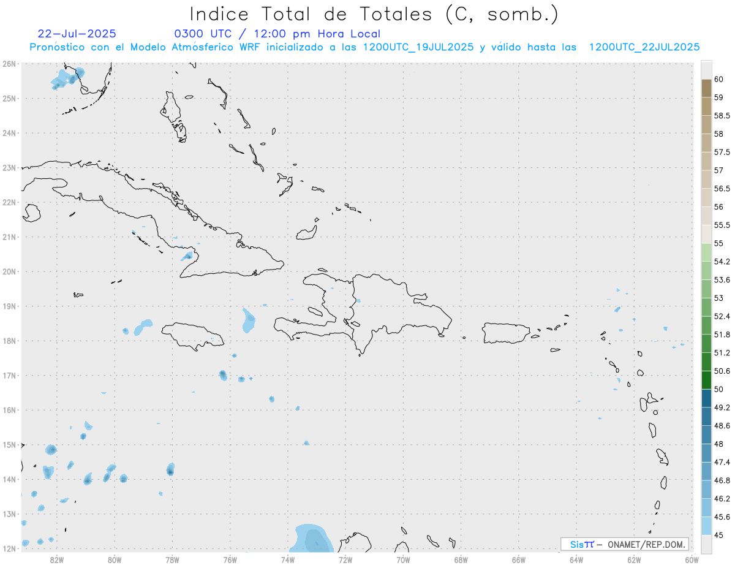The height and width of the screenshot is (568, 735).
Task: Click the "45.6" value on the color scale
Action: click(722, 517)
